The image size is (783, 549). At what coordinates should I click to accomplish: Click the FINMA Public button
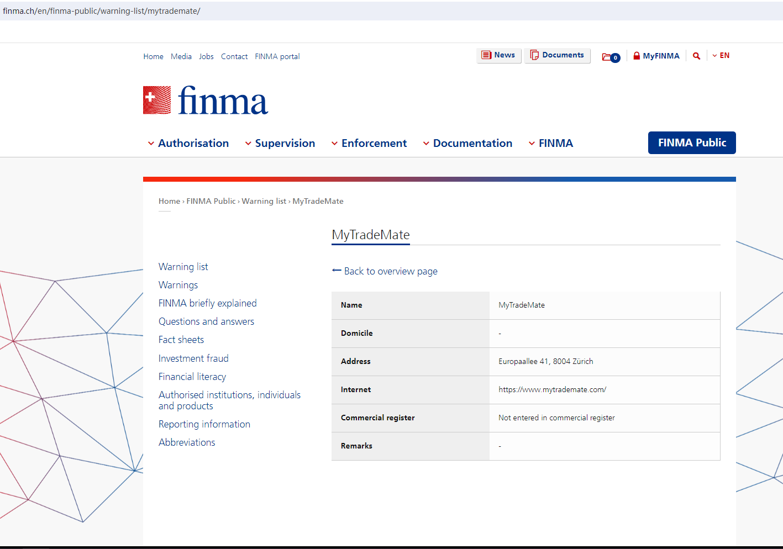click(x=691, y=142)
